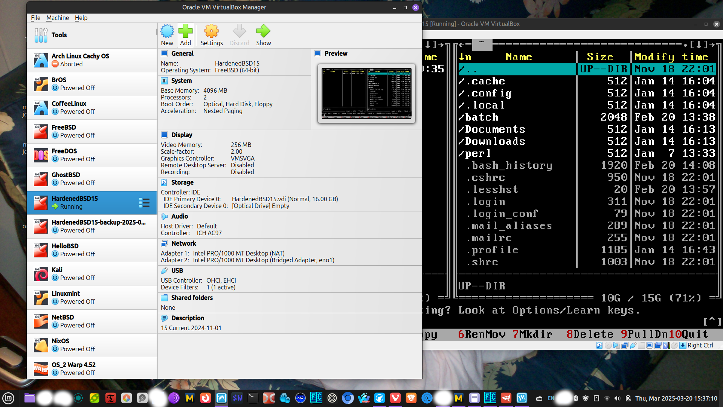Click the USB indicator in VM status bar
723x407 pixels.
(x=633, y=345)
